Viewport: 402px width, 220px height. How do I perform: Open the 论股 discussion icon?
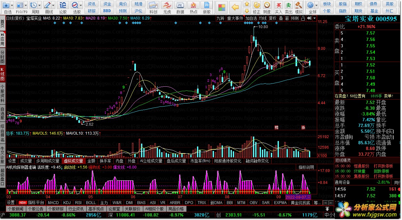tap(63, 5)
